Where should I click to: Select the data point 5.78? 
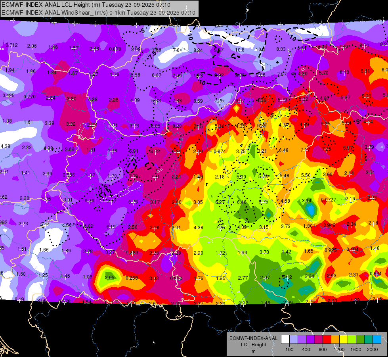pyautogui.click(x=263, y=176)
